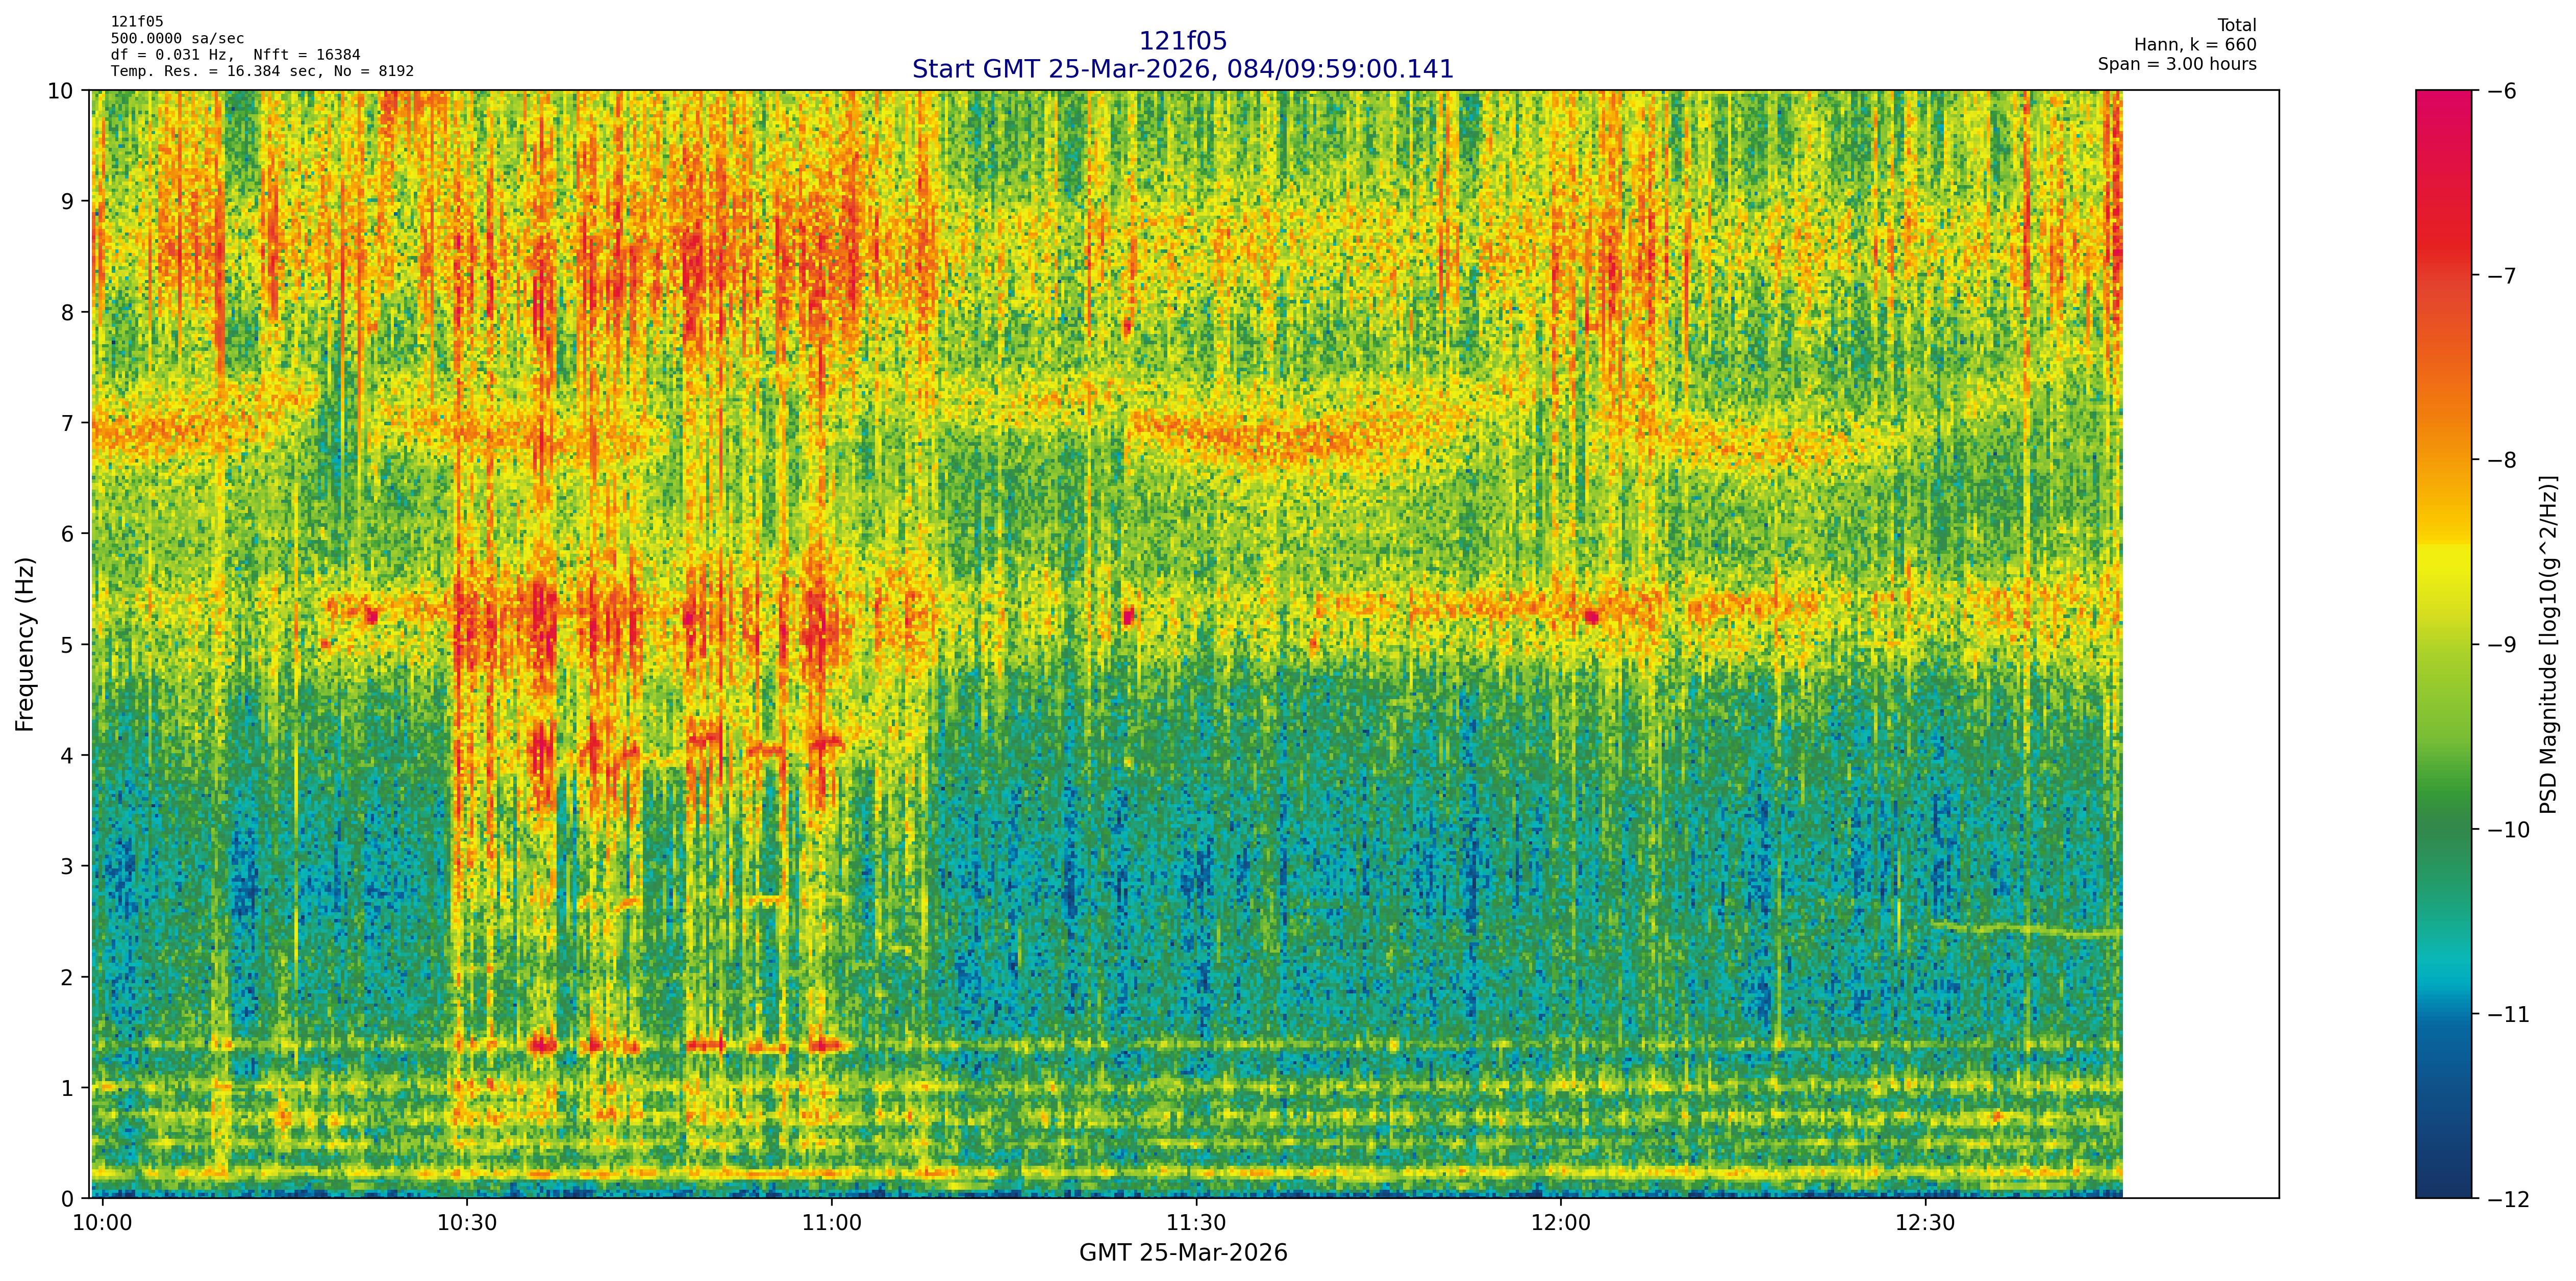This screenshot has height=1281, width=2576.
Task: Click the red hotspot near 12:02 at 5.2 Hz
Action: click(x=1591, y=618)
